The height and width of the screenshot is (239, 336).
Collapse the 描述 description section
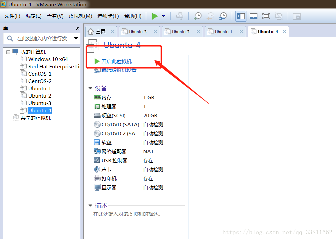(90, 206)
